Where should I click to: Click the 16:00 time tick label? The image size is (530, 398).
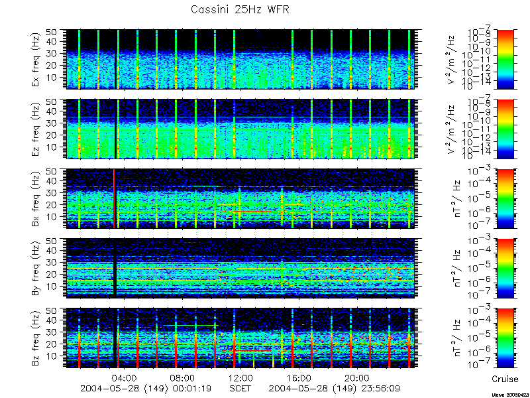[299, 377]
